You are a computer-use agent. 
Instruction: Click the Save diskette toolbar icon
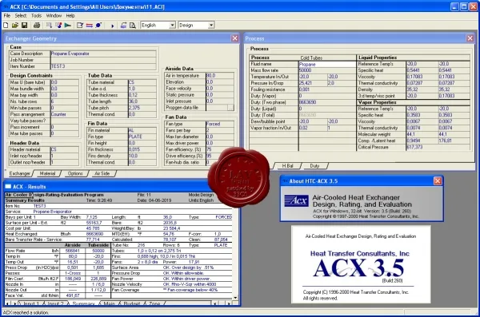(x=24, y=26)
